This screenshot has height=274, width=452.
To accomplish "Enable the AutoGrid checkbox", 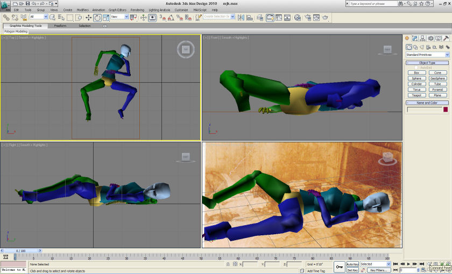I will (x=415, y=68).
